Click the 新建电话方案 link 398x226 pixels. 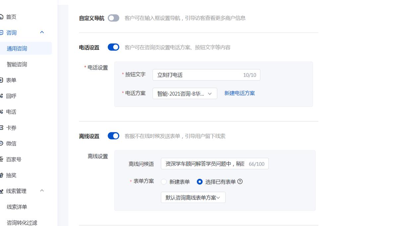[x=239, y=93]
